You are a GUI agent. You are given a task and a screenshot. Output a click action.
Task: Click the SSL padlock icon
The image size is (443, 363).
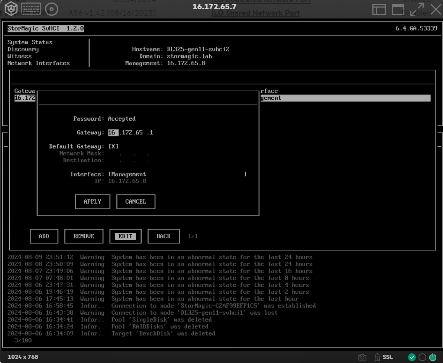point(377,357)
